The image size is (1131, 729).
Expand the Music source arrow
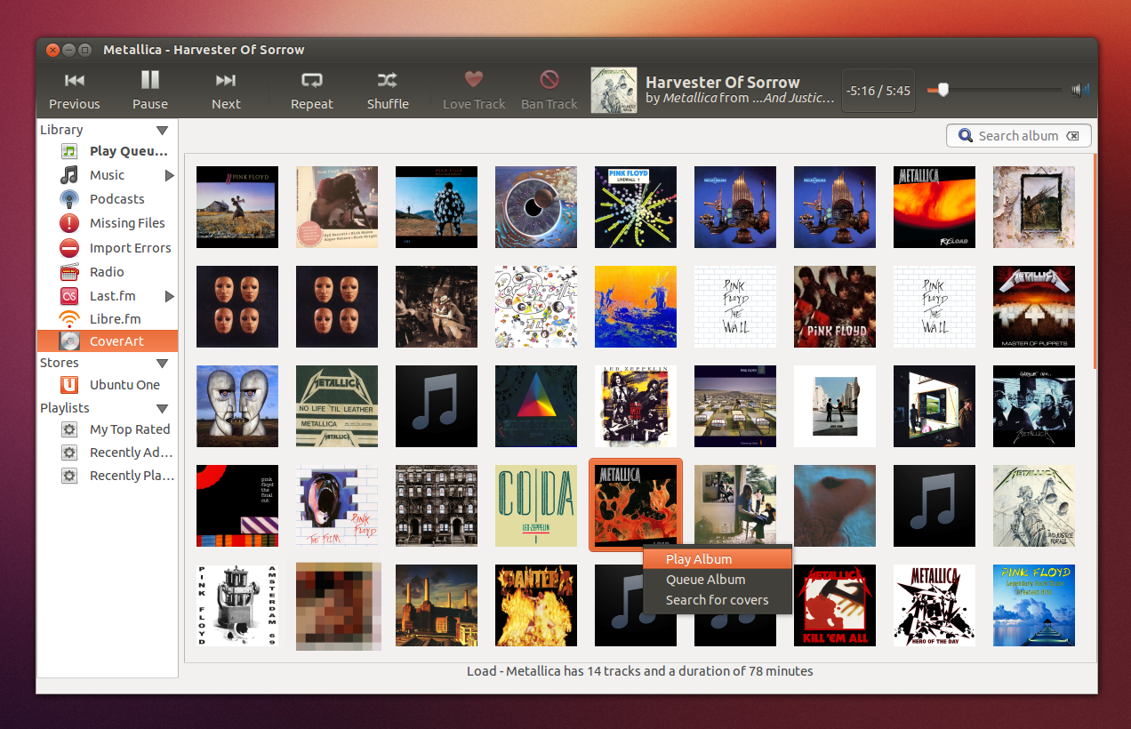tap(169, 175)
